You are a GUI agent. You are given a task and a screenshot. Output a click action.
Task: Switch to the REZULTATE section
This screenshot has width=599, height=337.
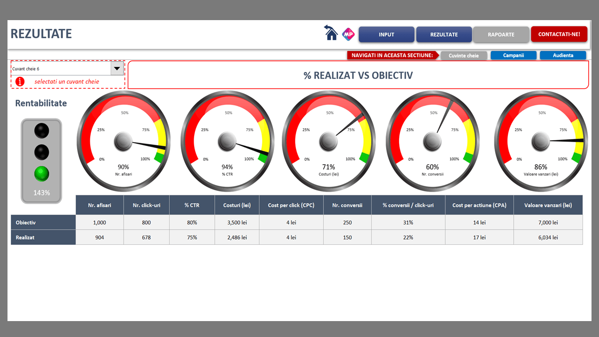click(x=444, y=35)
